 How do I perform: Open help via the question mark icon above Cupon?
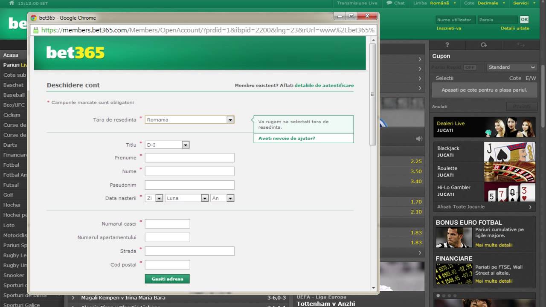[x=447, y=45]
